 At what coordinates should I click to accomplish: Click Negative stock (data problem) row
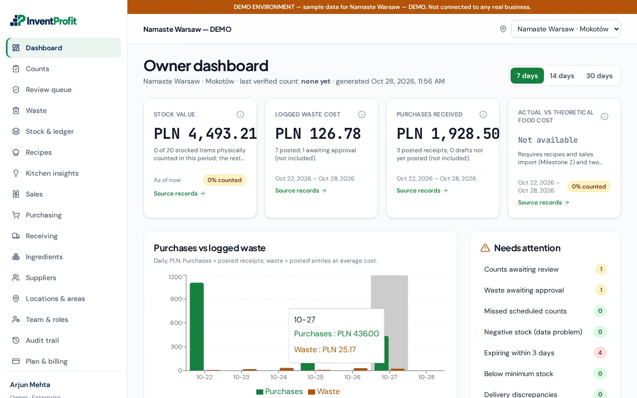click(x=545, y=332)
